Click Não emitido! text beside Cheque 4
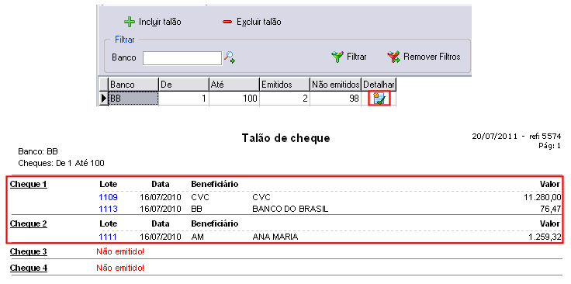 click(120, 268)
